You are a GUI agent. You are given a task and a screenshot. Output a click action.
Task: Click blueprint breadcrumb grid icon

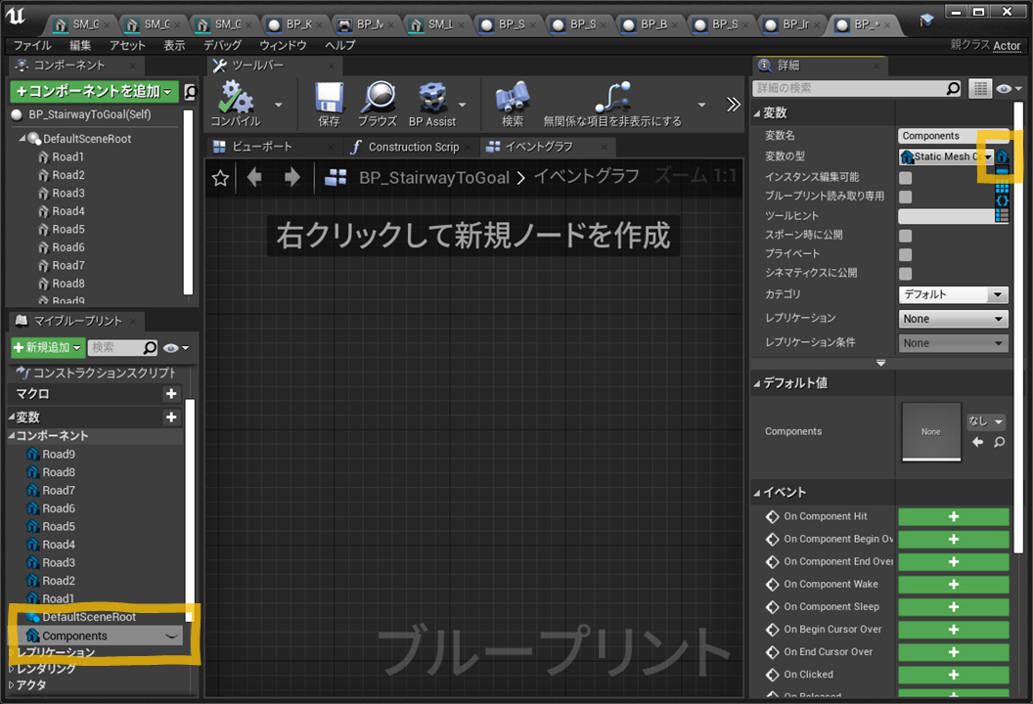(336, 177)
